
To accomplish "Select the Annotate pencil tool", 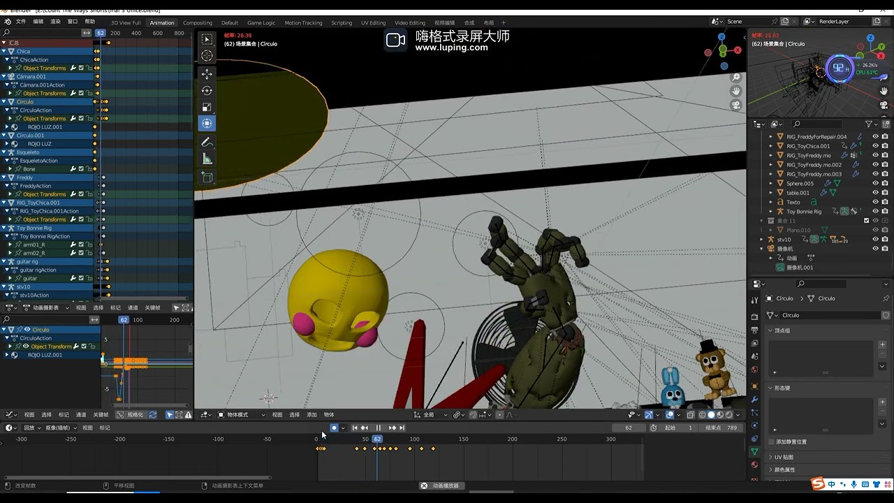I will [207, 142].
